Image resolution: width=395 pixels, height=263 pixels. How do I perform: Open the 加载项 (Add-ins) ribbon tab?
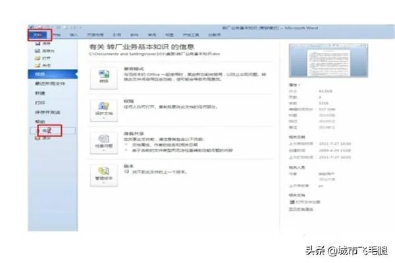215,35
